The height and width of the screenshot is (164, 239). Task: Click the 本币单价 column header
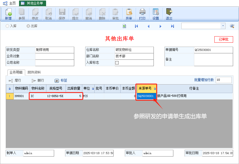[112, 89]
